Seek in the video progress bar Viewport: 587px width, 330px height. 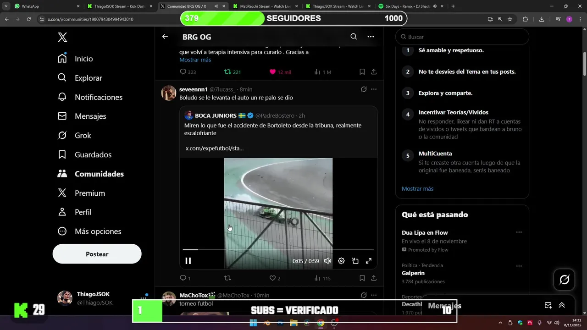click(x=278, y=249)
